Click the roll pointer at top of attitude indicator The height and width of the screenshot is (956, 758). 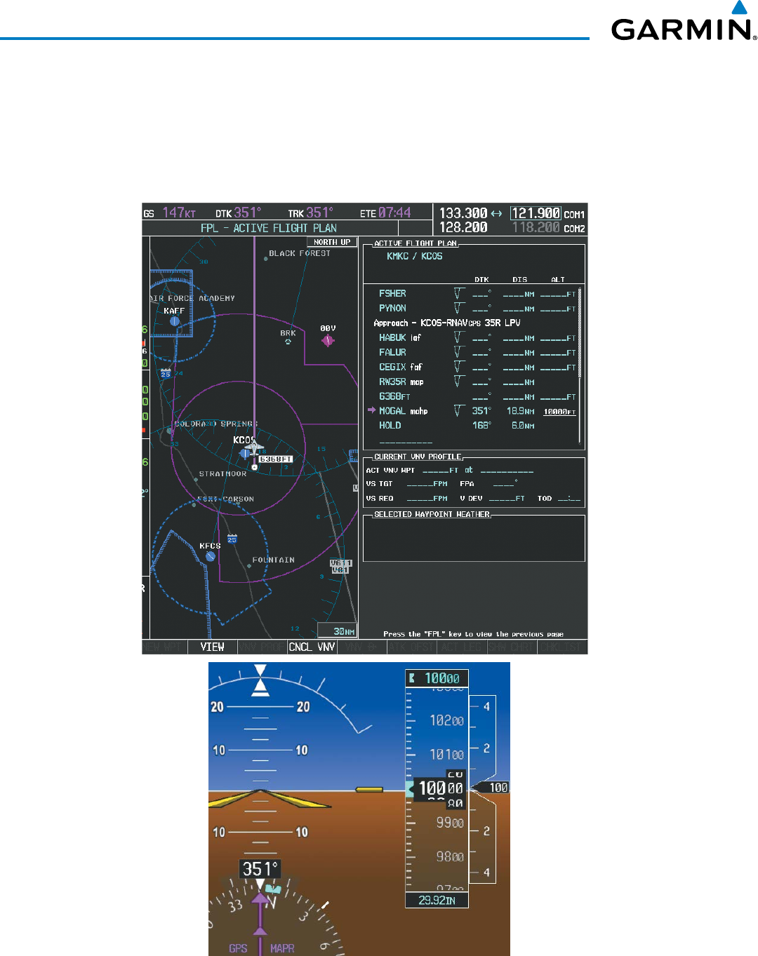coord(260,688)
